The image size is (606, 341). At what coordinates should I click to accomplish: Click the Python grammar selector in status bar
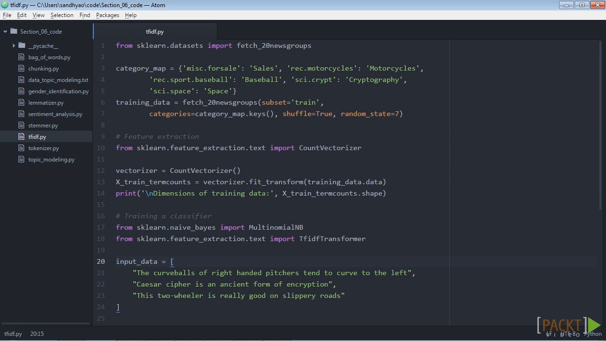pyautogui.click(x=592, y=334)
